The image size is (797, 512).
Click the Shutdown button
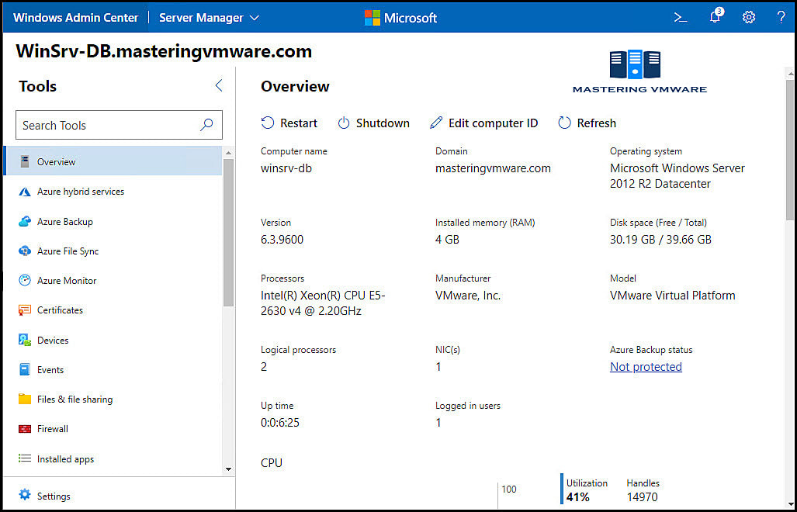point(373,123)
